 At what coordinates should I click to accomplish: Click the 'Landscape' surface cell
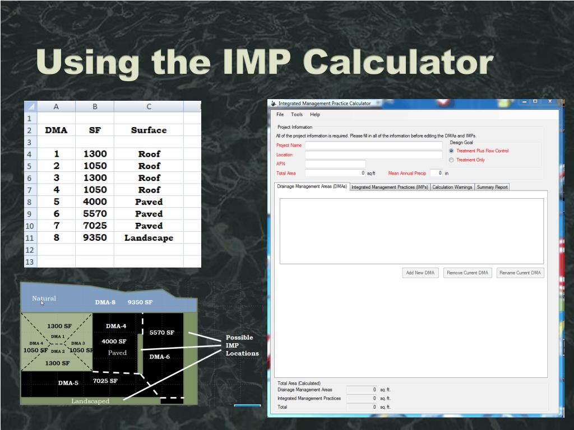click(149, 237)
